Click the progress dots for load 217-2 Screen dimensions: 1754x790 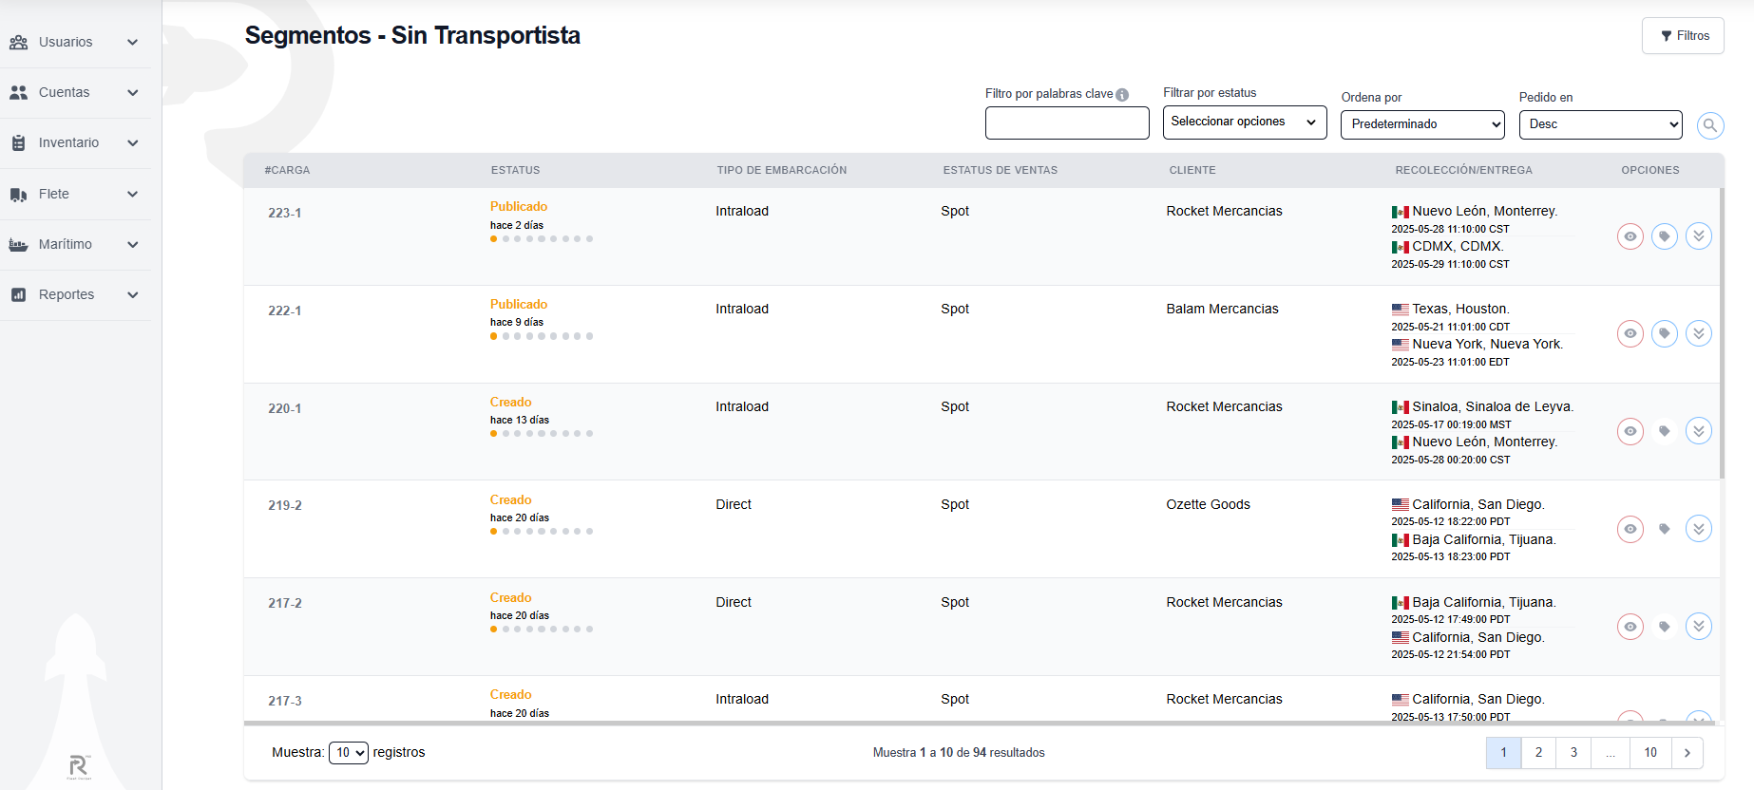[542, 630]
